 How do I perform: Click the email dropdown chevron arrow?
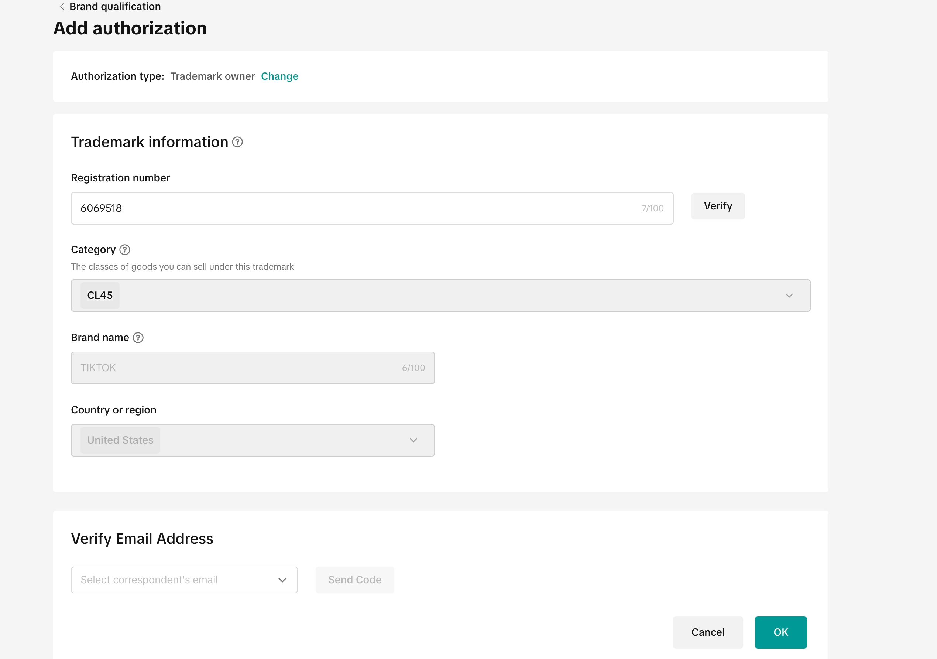coord(282,580)
